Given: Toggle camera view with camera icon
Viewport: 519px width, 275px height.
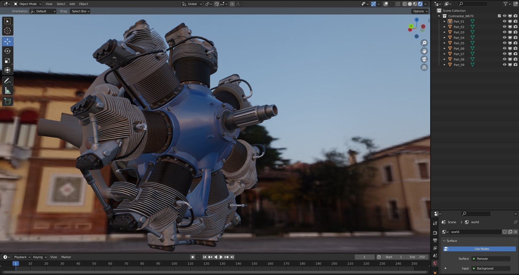Looking at the screenshot, I should 424,59.
